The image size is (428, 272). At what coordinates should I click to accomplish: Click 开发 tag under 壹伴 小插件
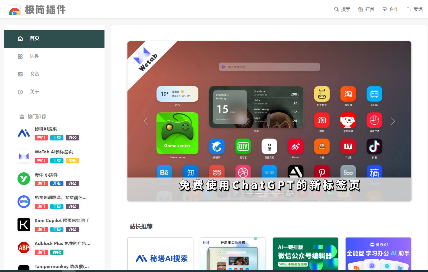point(57,183)
